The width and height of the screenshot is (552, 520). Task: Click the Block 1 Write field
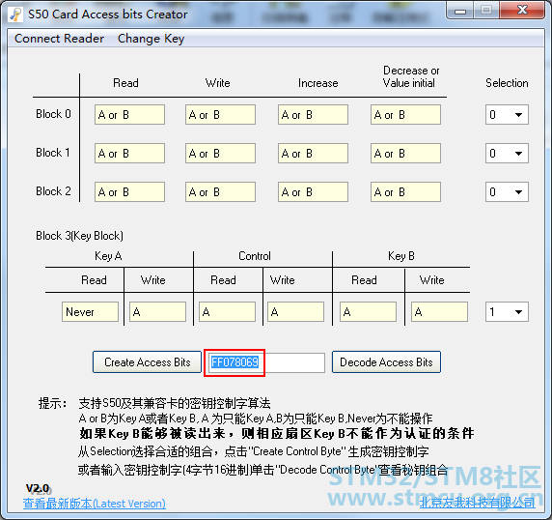coord(220,153)
